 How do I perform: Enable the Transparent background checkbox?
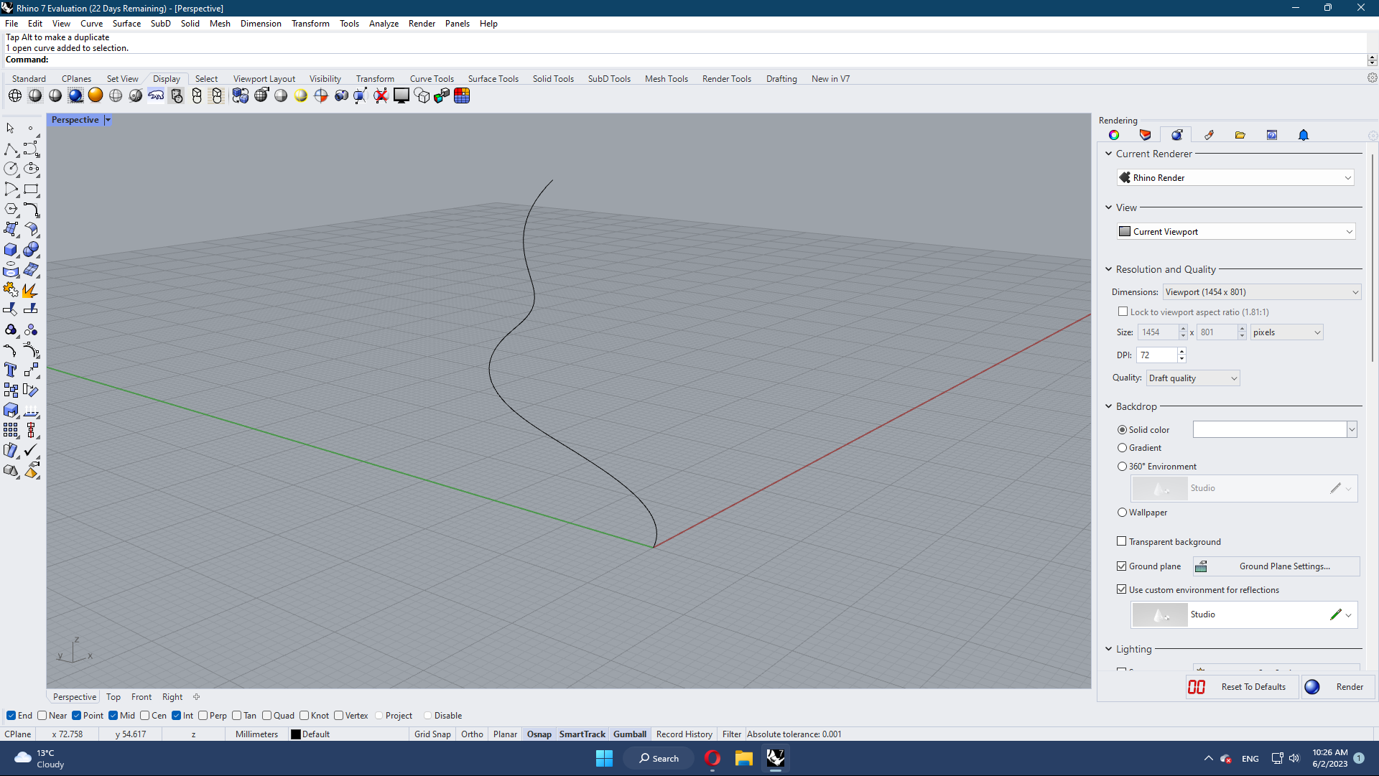point(1122,541)
